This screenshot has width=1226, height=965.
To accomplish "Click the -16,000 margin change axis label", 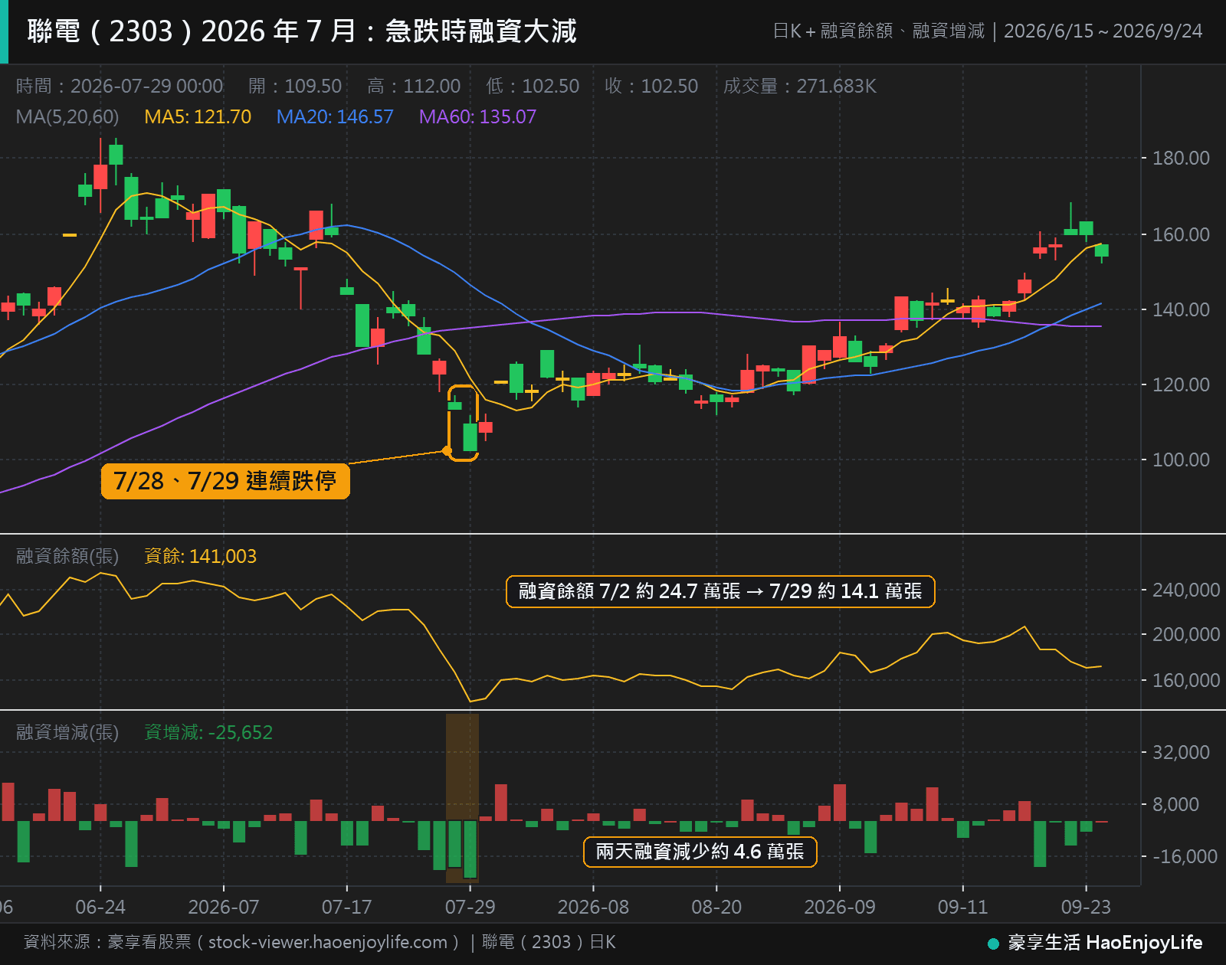I will coord(1185,856).
